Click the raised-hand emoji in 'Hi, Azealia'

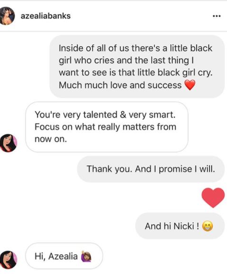(86, 256)
